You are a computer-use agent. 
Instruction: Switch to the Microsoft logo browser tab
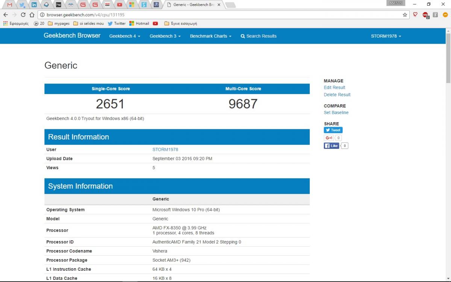pos(132,5)
